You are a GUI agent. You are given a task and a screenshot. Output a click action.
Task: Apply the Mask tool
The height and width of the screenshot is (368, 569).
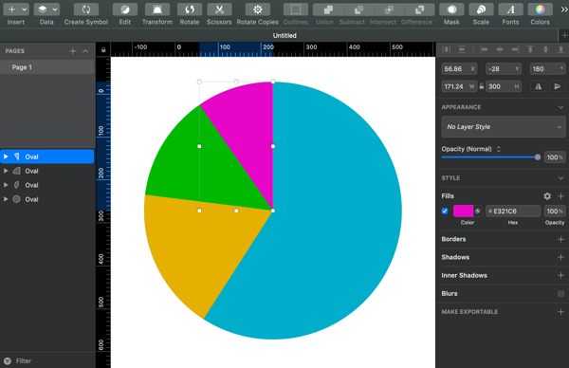click(451, 9)
